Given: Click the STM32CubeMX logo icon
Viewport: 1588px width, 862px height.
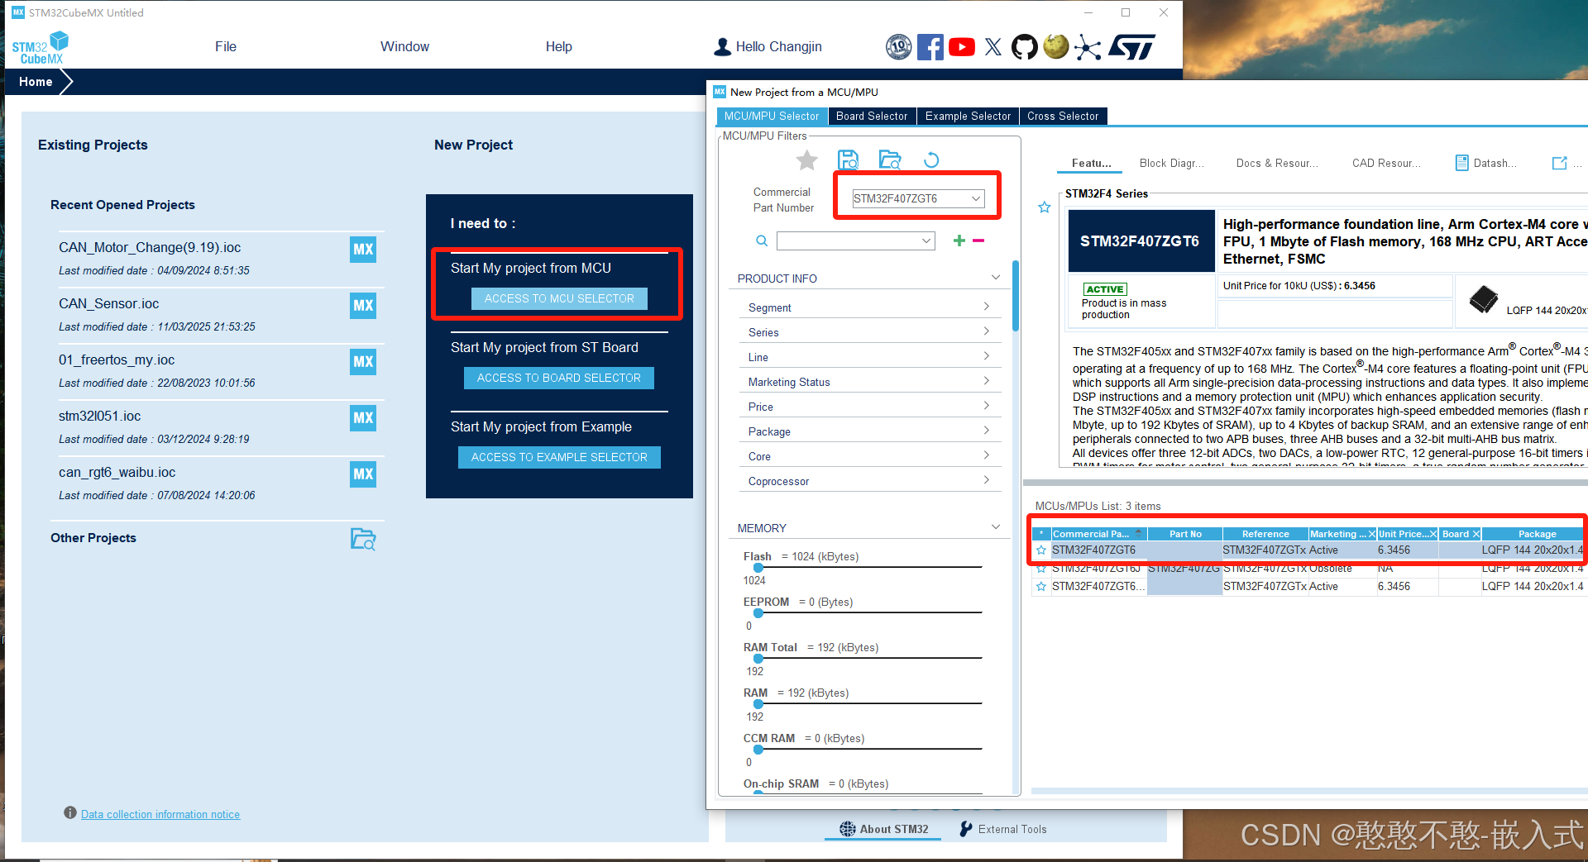Looking at the screenshot, I should tap(41, 47).
